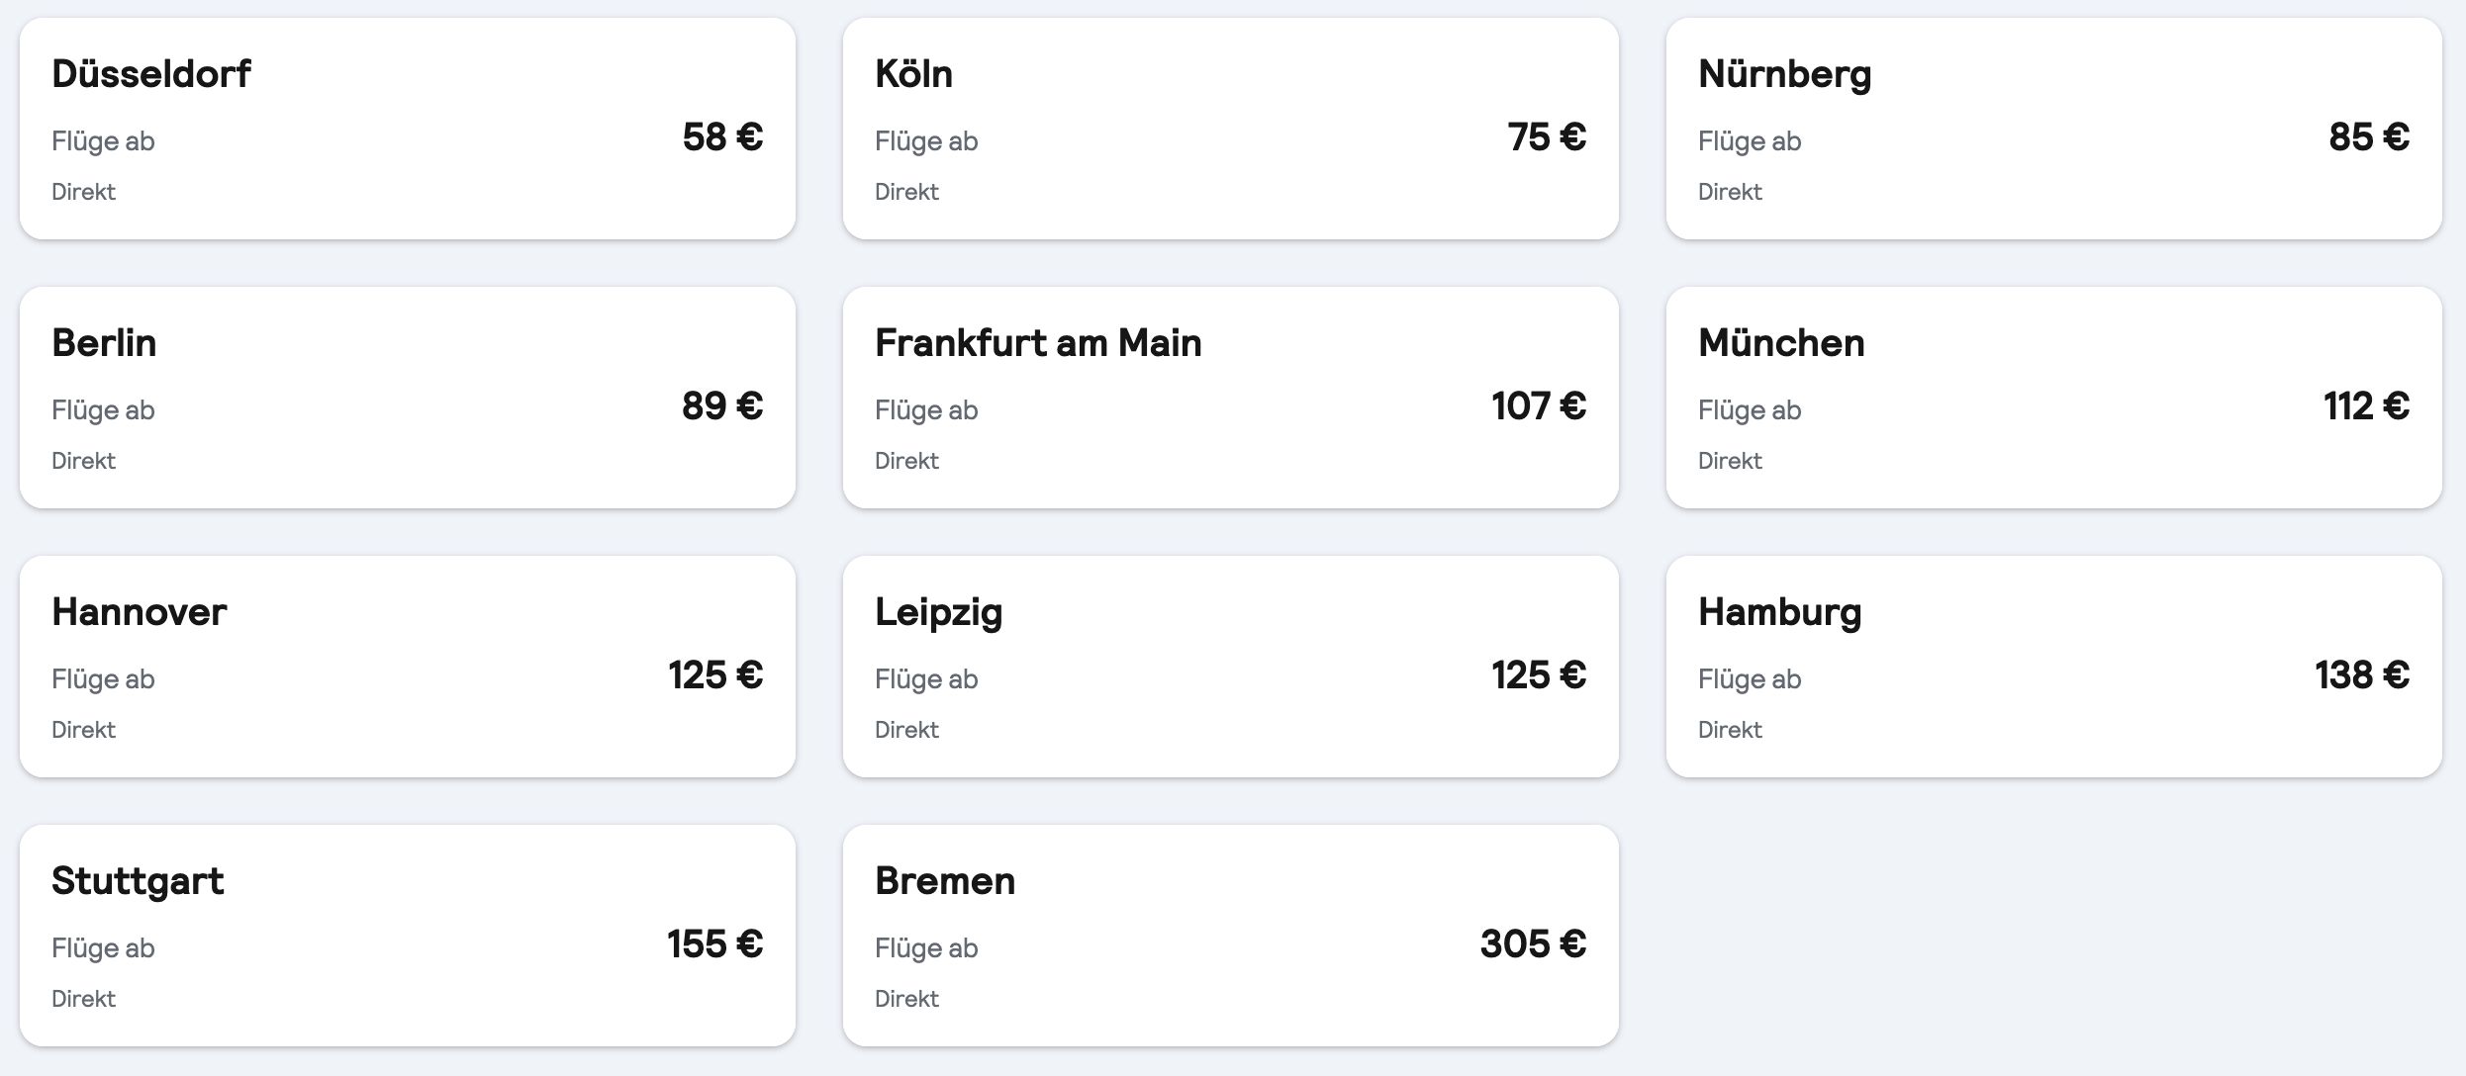Choose the Frankfurt am Main card

[1230, 398]
